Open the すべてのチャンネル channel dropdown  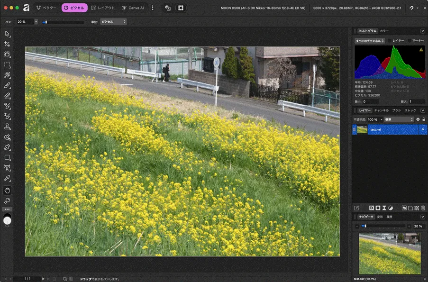pyautogui.click(x=370, y=41)
